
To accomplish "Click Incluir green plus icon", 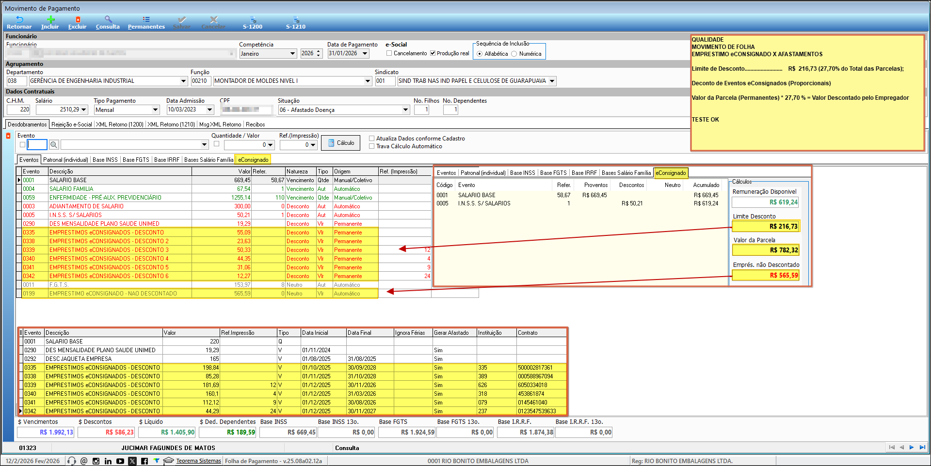I will tap(50, 20).
